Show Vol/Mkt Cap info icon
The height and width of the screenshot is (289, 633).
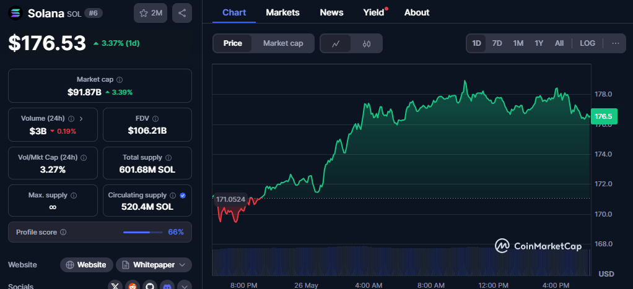point(83,157)
